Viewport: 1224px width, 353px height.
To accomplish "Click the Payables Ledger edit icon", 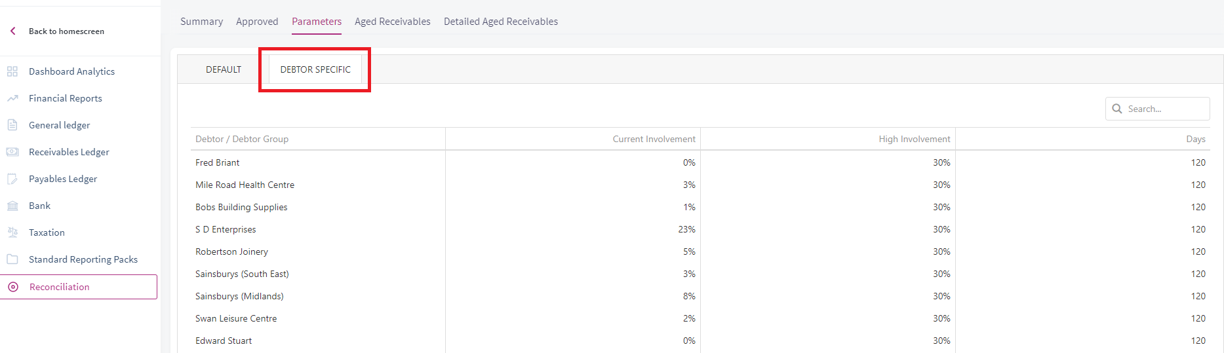I will (x=12, y=179).
